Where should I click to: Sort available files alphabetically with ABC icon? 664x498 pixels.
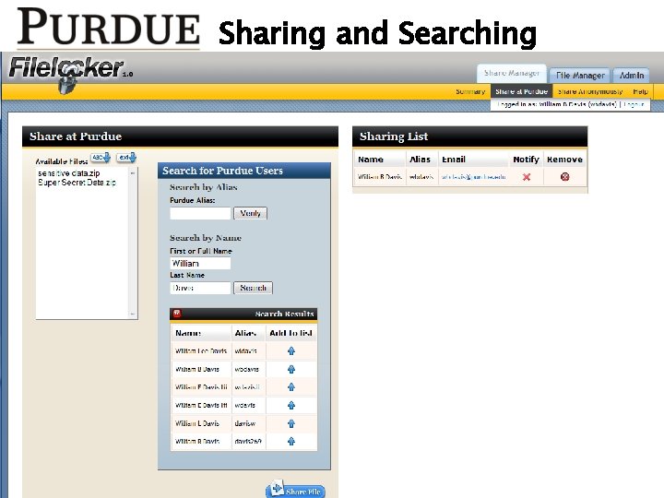pyautogui.click(x=101, y=158)
